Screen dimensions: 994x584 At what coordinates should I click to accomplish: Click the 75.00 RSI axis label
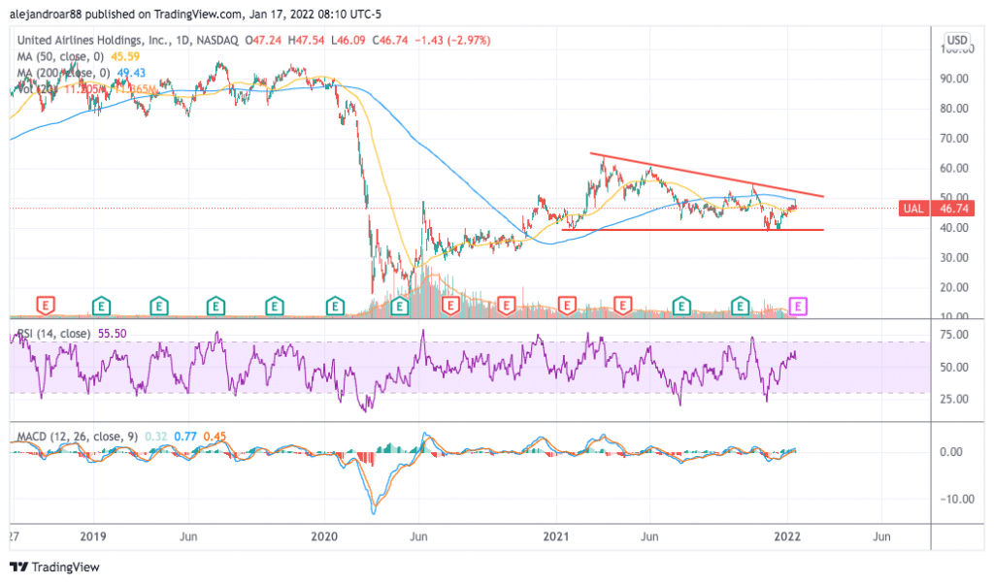pyautogui.click(x=954, y=335)
